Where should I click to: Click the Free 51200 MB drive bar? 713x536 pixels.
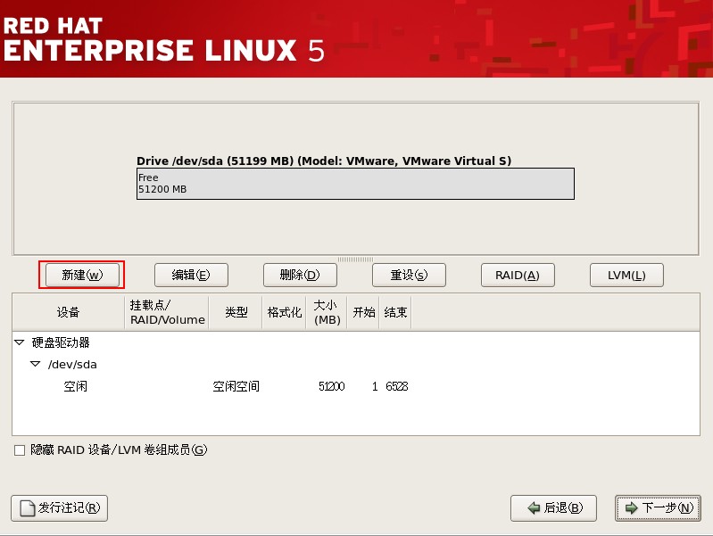(355, 184)
